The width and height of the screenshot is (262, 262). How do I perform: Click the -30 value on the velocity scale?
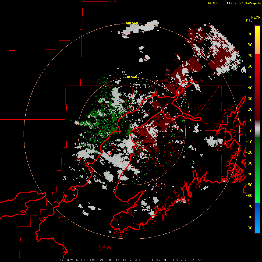point(249,163)
